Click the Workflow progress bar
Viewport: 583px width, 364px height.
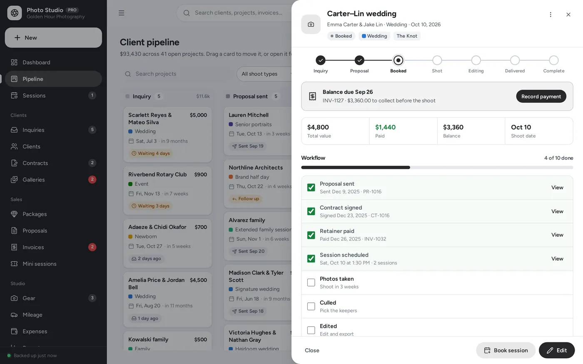point(437,167)
